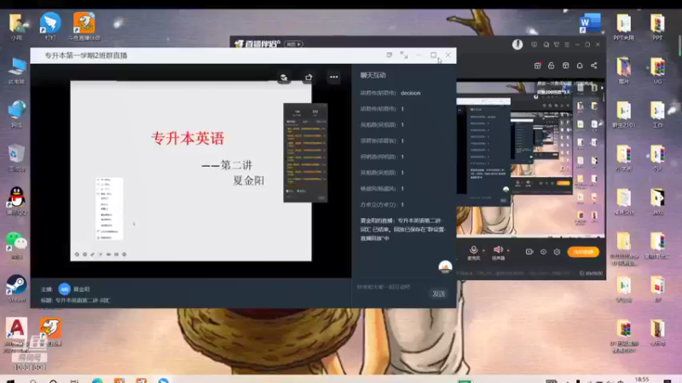Toggle the eye preview visibility icon
The image size is (682, 383).
click(543, 252)
